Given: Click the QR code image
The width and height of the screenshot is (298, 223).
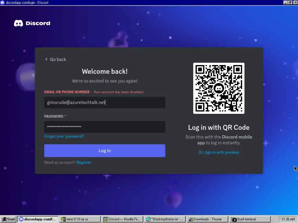Looking at the screenshot, I should [219, 88].
